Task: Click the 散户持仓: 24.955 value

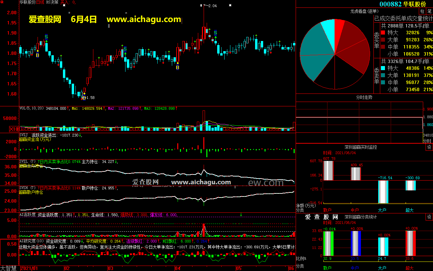Action: coord(98,188)
